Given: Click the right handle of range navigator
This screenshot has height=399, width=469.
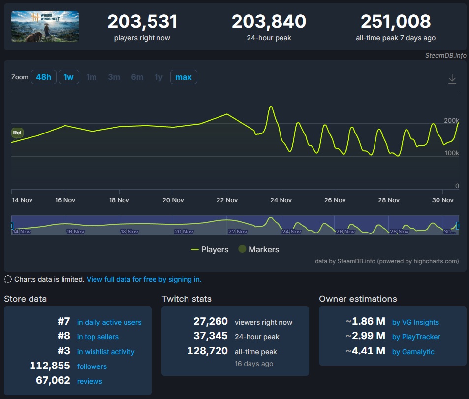Looking at the screenshot, I should pyautogui.click(x=458, y=226).
